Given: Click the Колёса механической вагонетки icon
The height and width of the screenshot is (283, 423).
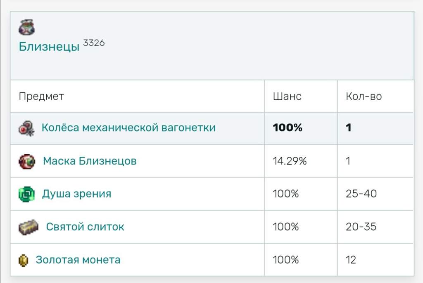Looking at the screenshot, I should (26, 128).
